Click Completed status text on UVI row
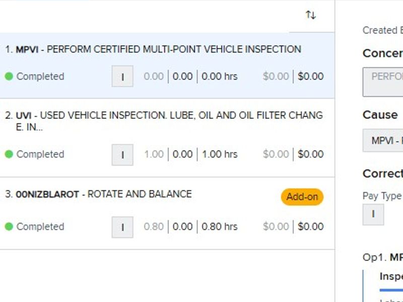The height and width of the screenshot is (302, 403). click(x=40, y=155)
